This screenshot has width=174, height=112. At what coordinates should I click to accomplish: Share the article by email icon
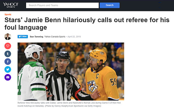(8, 77)
